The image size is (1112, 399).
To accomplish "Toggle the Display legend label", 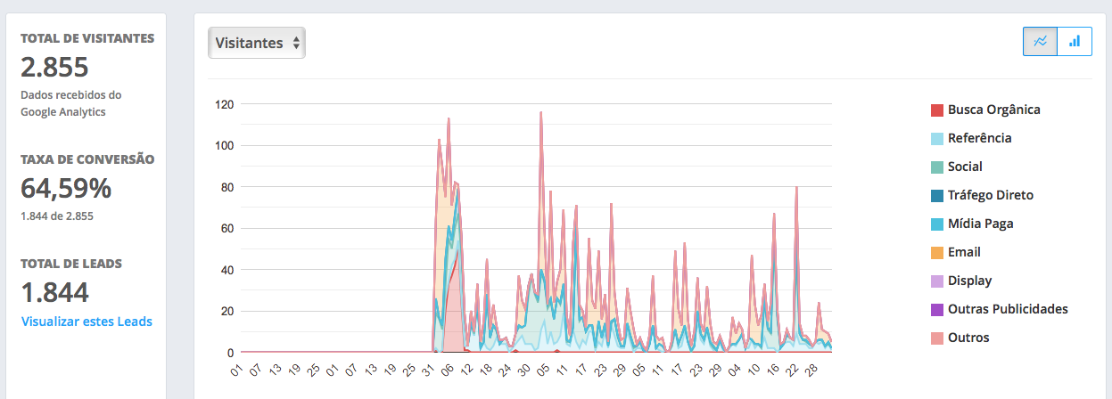I will tap(970, 281).
